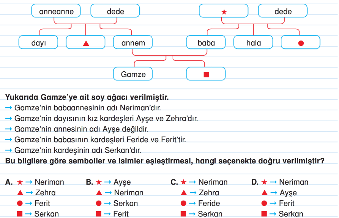Click the red circle box next to hala
This screenshot has width=339, height=218.
(x=301, y=42)
